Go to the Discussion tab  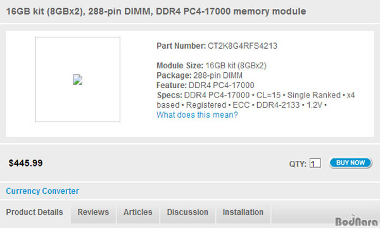[x=187, y=212]
